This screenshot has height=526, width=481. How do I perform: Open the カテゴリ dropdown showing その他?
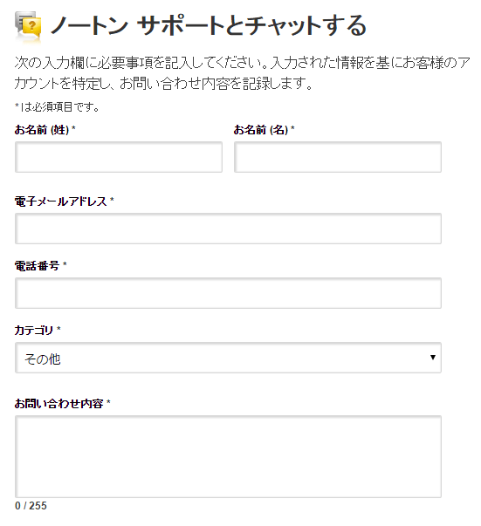click(x=228, y=358)
